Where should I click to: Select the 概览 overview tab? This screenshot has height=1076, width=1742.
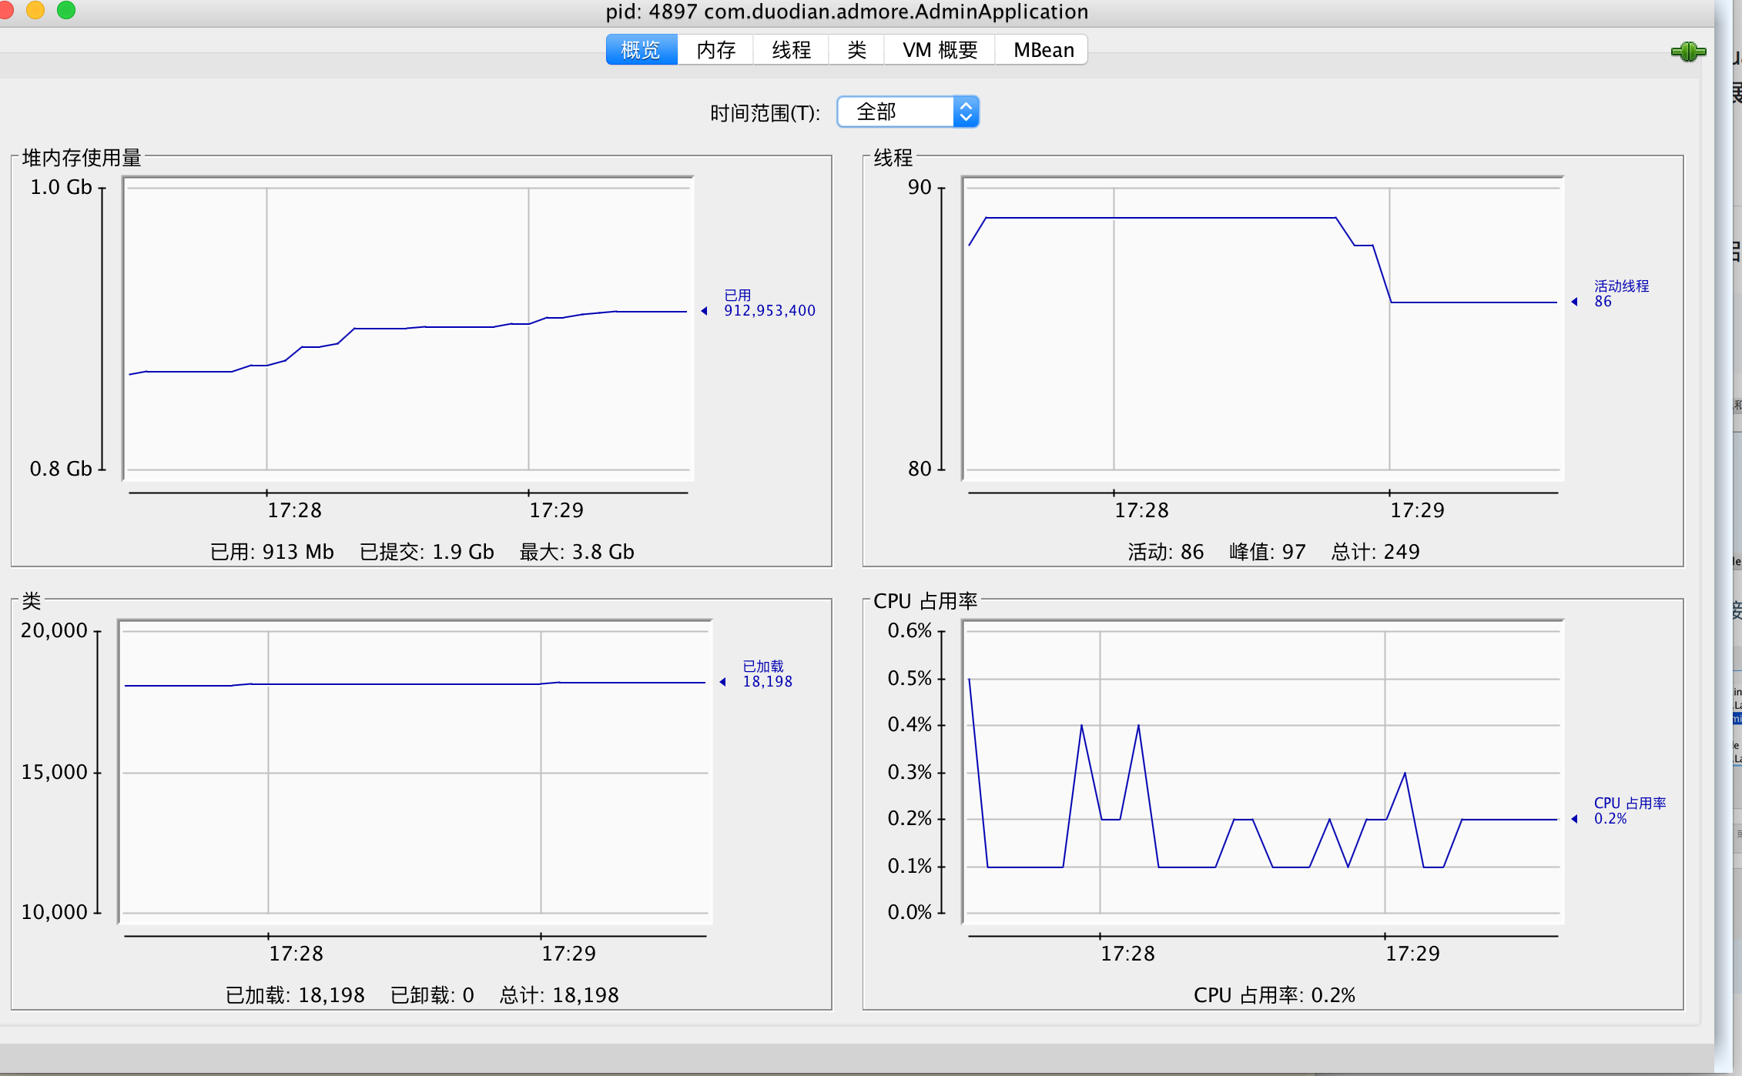tap(641, 50)
